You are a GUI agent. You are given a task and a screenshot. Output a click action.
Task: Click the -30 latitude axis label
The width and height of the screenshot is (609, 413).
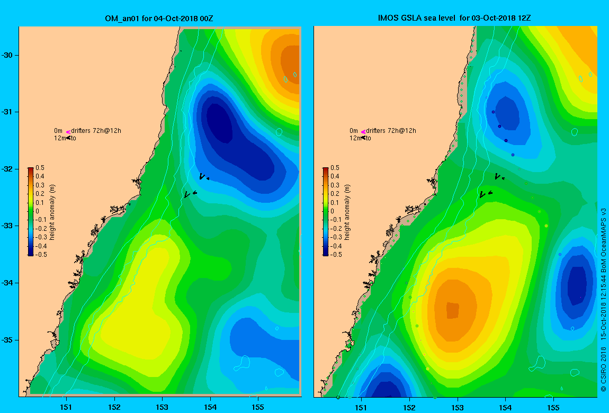(7, 55)
